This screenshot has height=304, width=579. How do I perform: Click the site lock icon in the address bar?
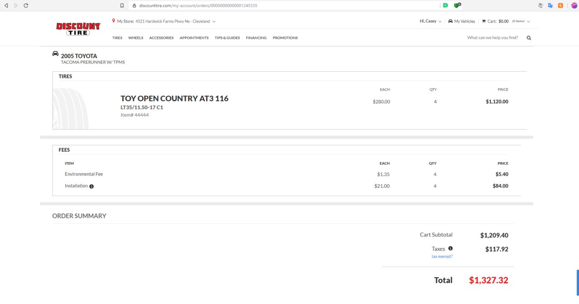click(x=134, y=5)
